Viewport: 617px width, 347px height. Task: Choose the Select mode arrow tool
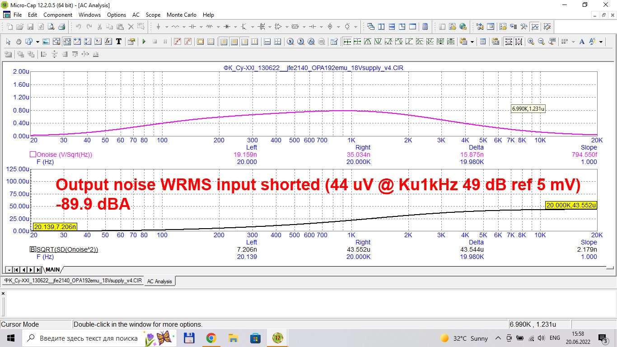tap(8, 42)
